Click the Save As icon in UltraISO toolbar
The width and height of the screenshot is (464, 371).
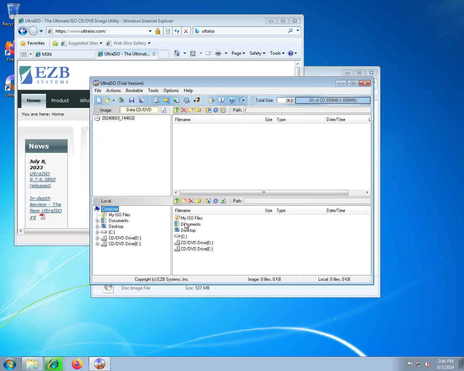click(142, 100)
